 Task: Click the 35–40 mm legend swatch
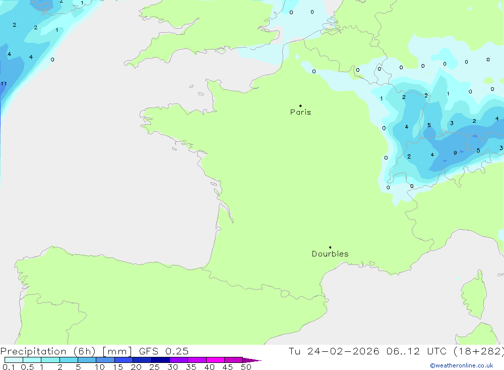(197, 360)
